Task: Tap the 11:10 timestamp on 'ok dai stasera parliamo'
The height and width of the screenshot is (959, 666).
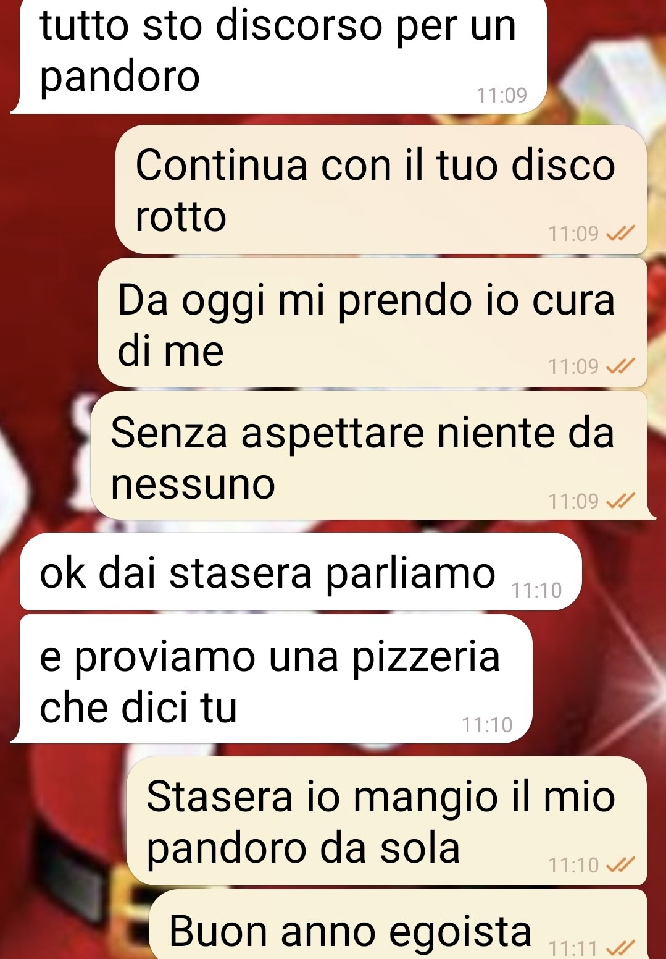Action: coord(536,591)
